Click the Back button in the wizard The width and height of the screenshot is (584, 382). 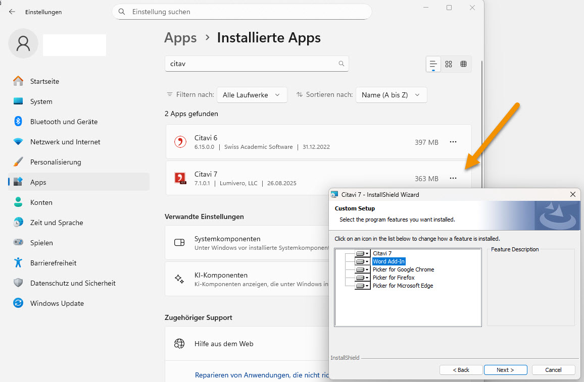point(461,370)
